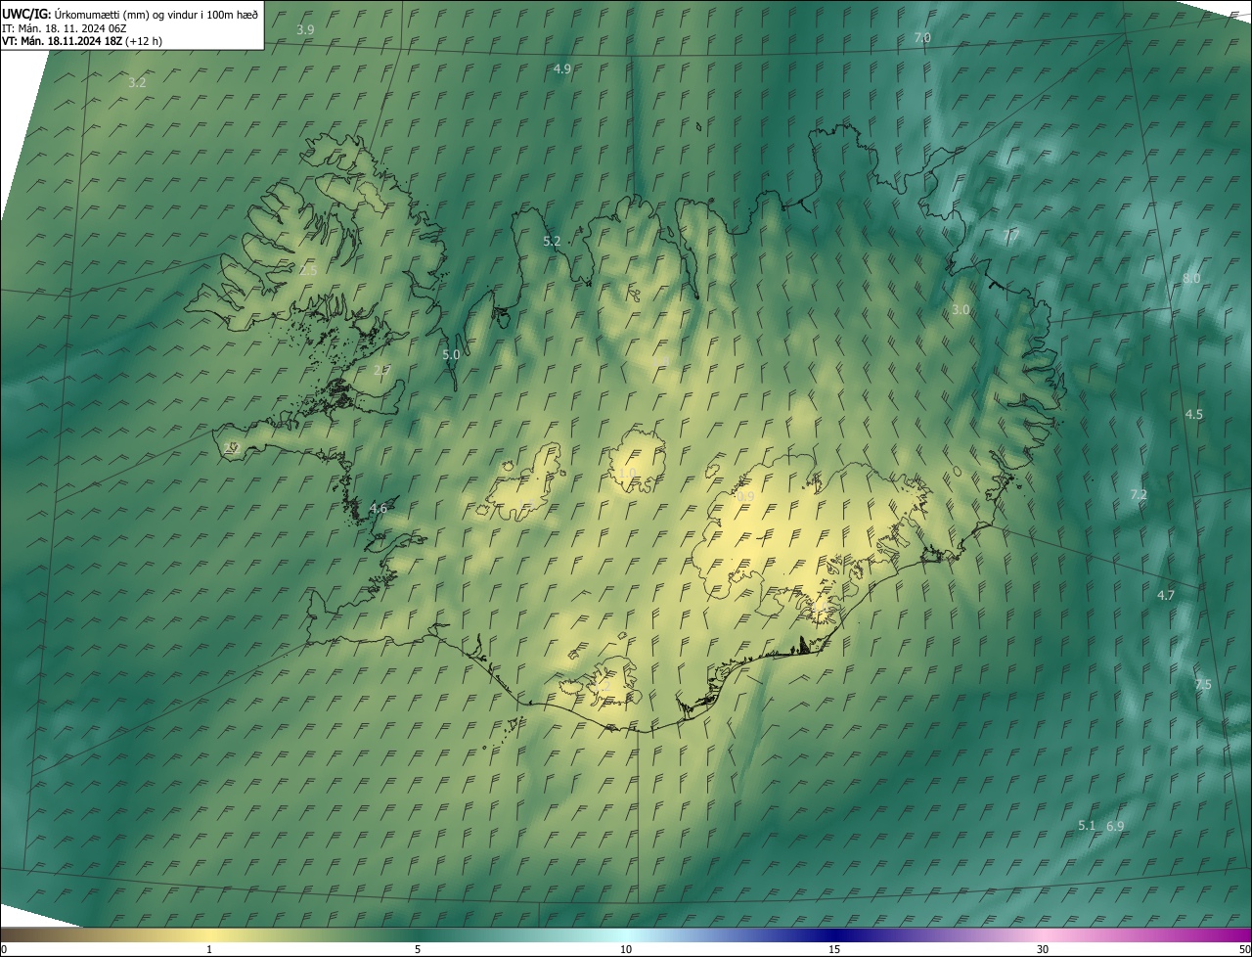
Task: Click the 4.5 value label on the map
Action: pos(1193,415)
